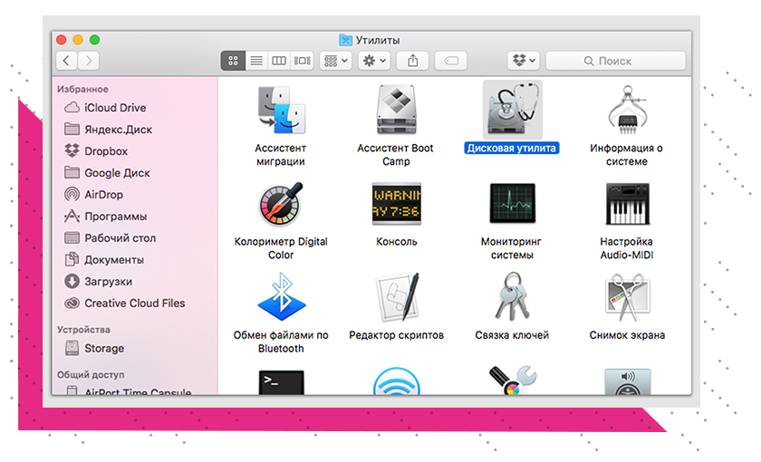The image size is (761, 462).
Task: Click the Редактор скриптов label text
Action: (397, 335)
